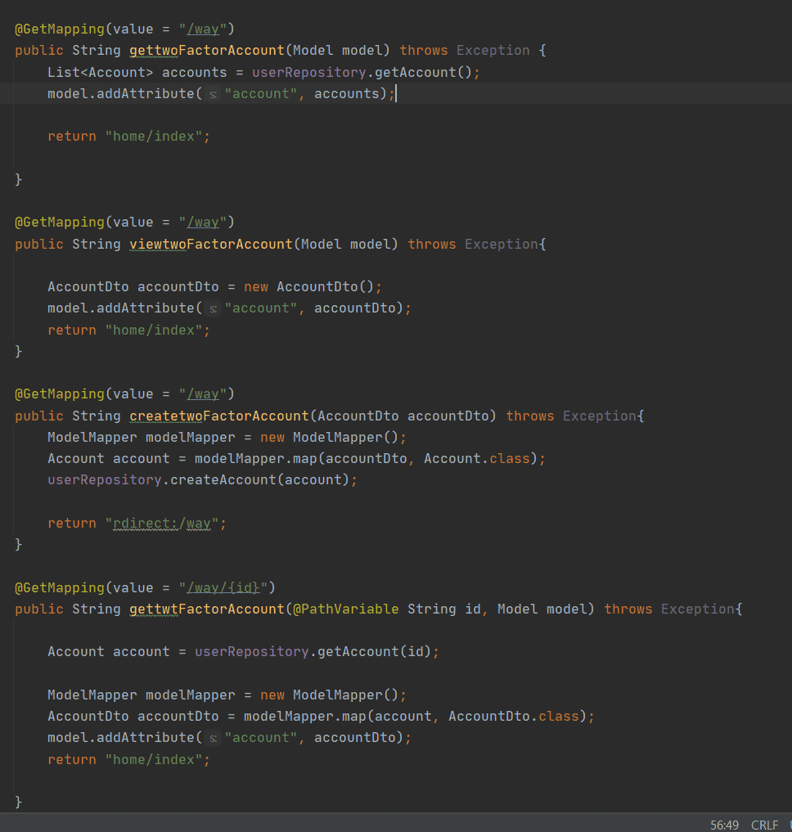Screen dimensions: 792x832
Task: Click 'userRepository.getAccount()' call without arguments
Action: (x=362, y=72)
